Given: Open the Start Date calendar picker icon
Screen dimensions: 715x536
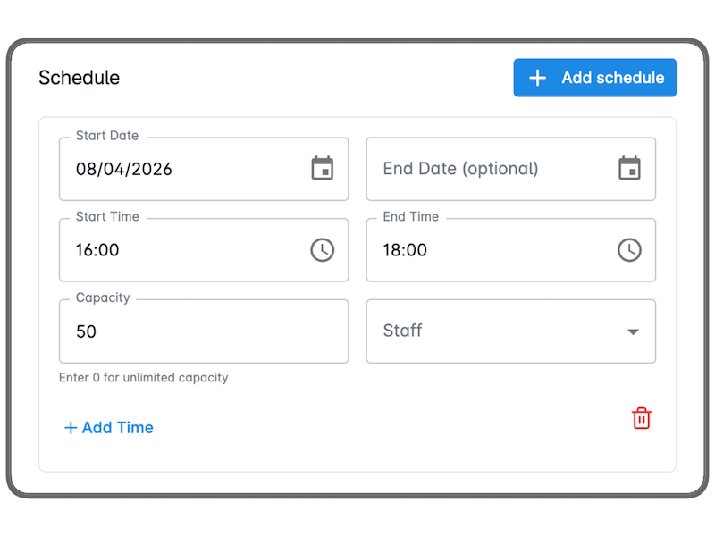Looking at the screenshot, I should tap(322, 168).
